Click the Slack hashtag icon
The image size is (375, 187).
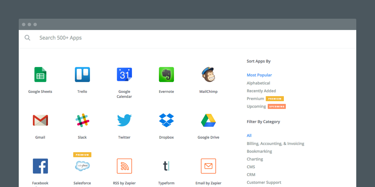click(82, 120)
